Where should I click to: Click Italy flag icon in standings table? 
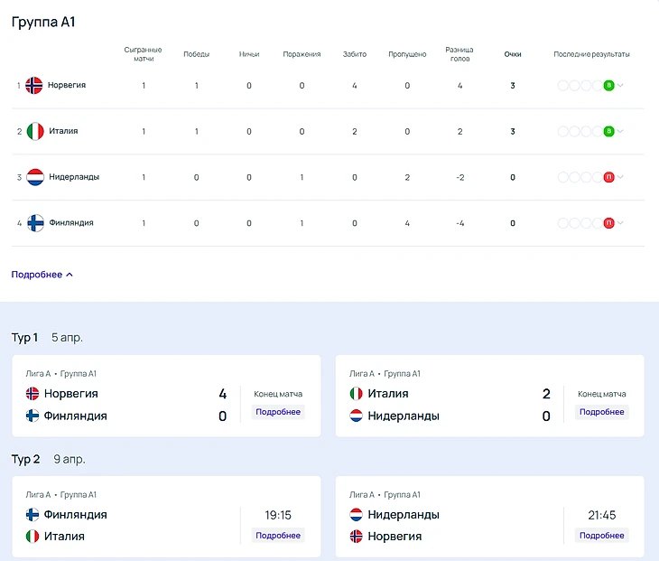[35, 131]
